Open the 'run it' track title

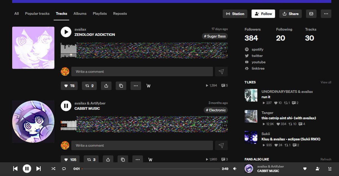tap(266, 97)
